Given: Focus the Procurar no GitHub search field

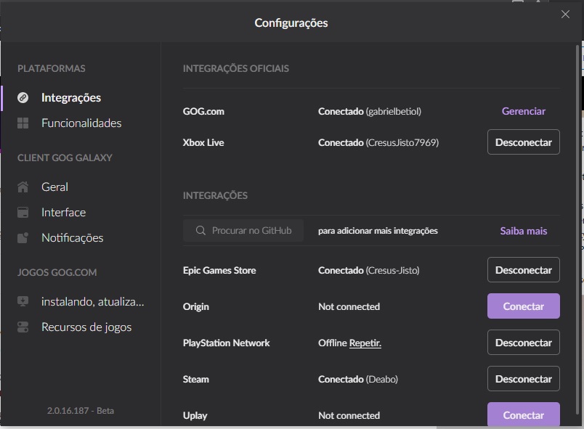Looking at the screenshot, I should [x=243, y=231].
